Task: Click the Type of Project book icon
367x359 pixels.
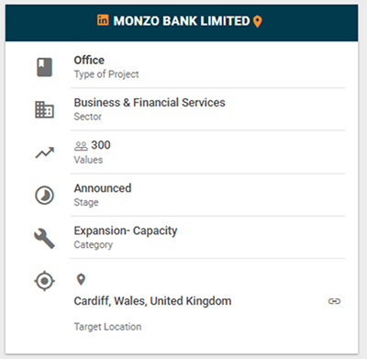Action: pyautogui.click(x=45, y=67)
